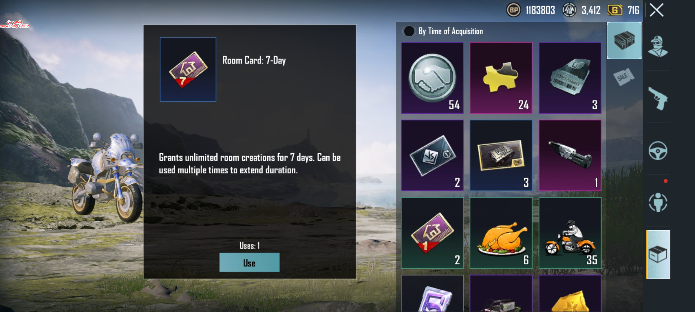Close the inventory screen with X
Viewport: 695px width, 312px height.
656,10
